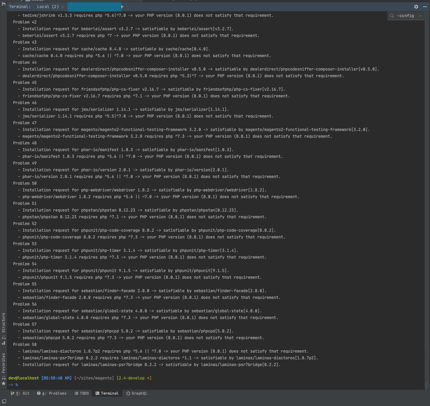430x406 pixels.
Task: Click the 'Problem 46' heading
Action: (25, 103)
